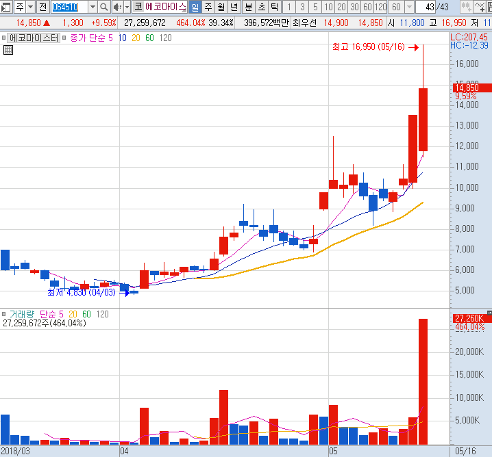Click the add-indicator line chart plus icon
The width and height of the screenshot is (492, 457).
(480, 7)
